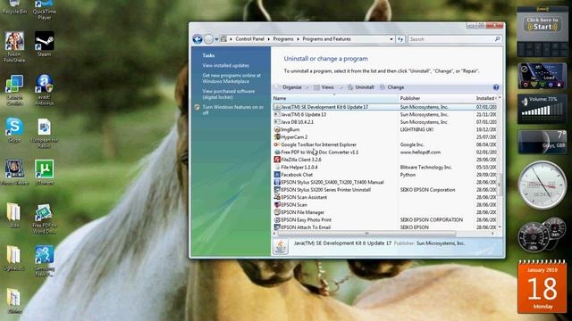Select EPSON File Manager row
Image resolution: width=572 pixels, height=321 pixels.
(x=385, y=212)
